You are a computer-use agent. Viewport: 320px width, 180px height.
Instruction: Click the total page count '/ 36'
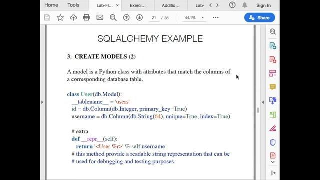165,18
